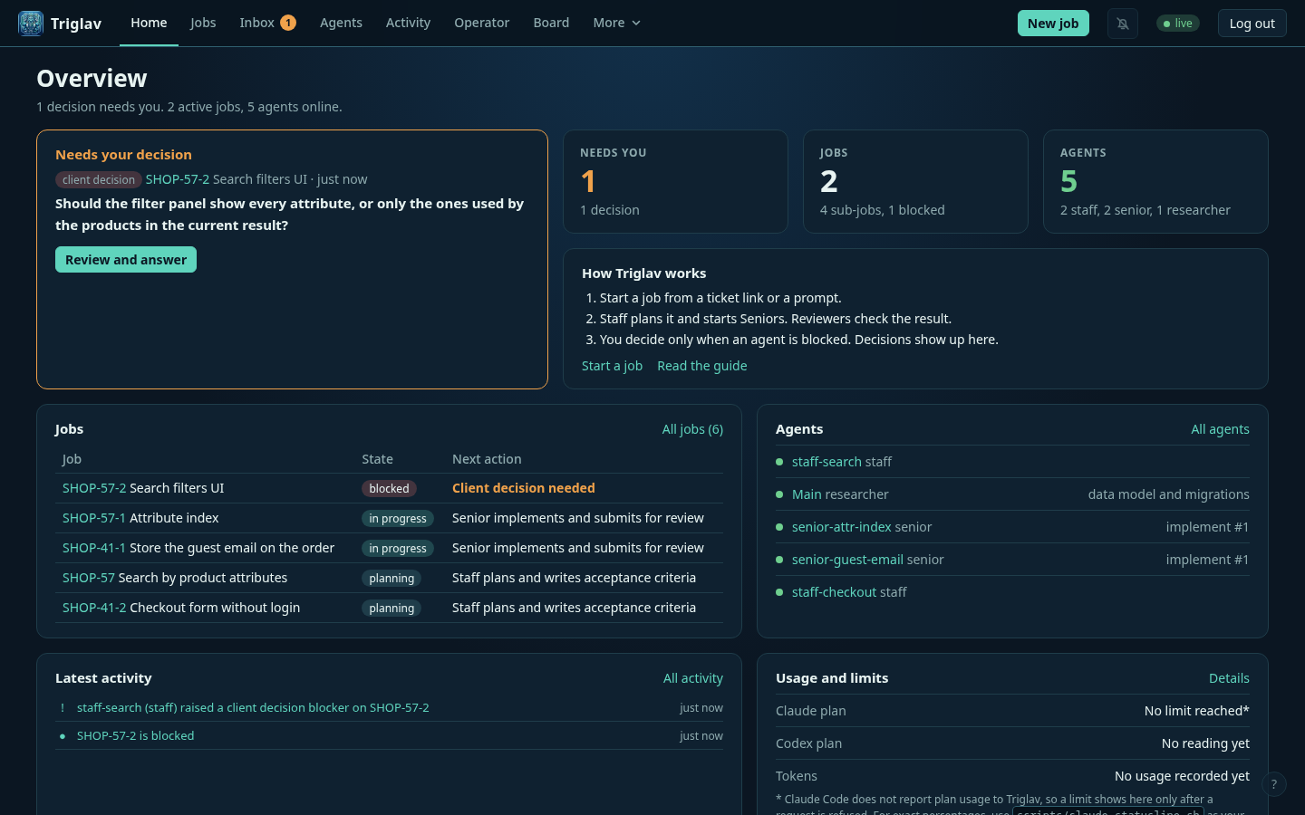1305x815 pixels.
Task: Toggle the muted notifications bell icon
Action: (x=1123, y=24)
